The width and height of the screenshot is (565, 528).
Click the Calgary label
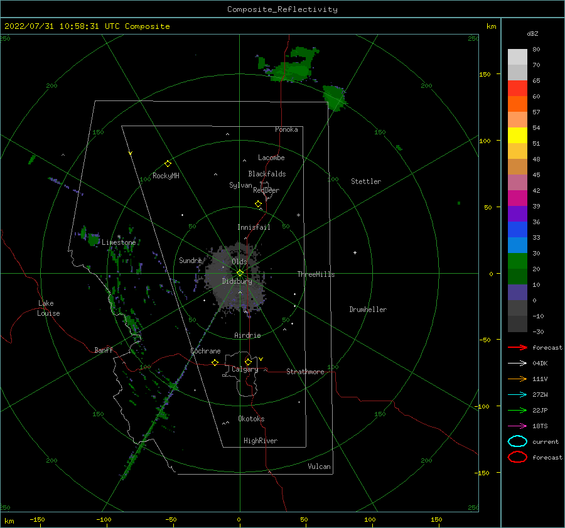[245, 369]
